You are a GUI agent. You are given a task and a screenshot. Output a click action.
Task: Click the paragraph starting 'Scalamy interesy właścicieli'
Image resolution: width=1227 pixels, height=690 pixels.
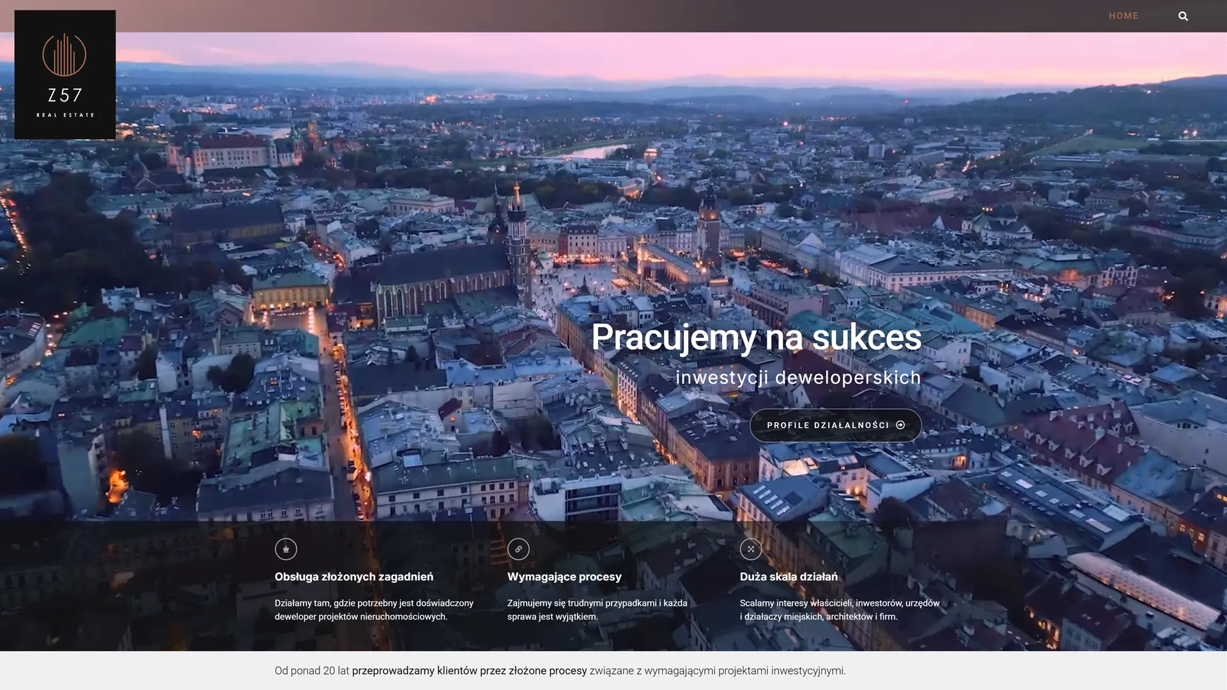[x=840, y=610]
